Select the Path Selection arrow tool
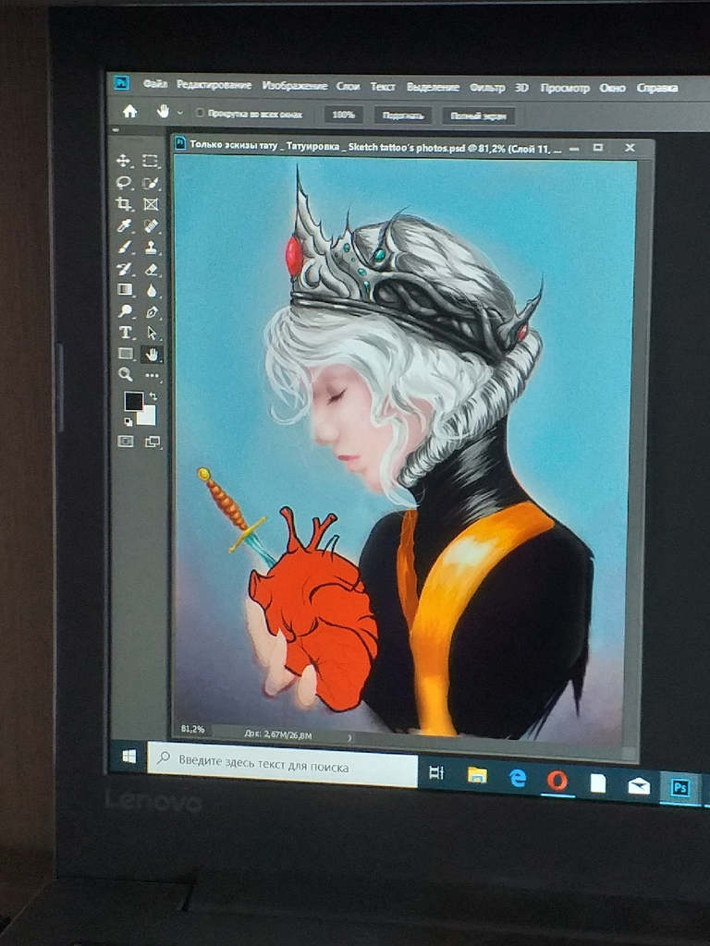 152,333
